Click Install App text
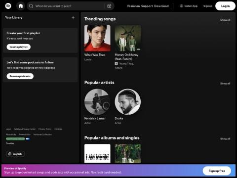 191,6
